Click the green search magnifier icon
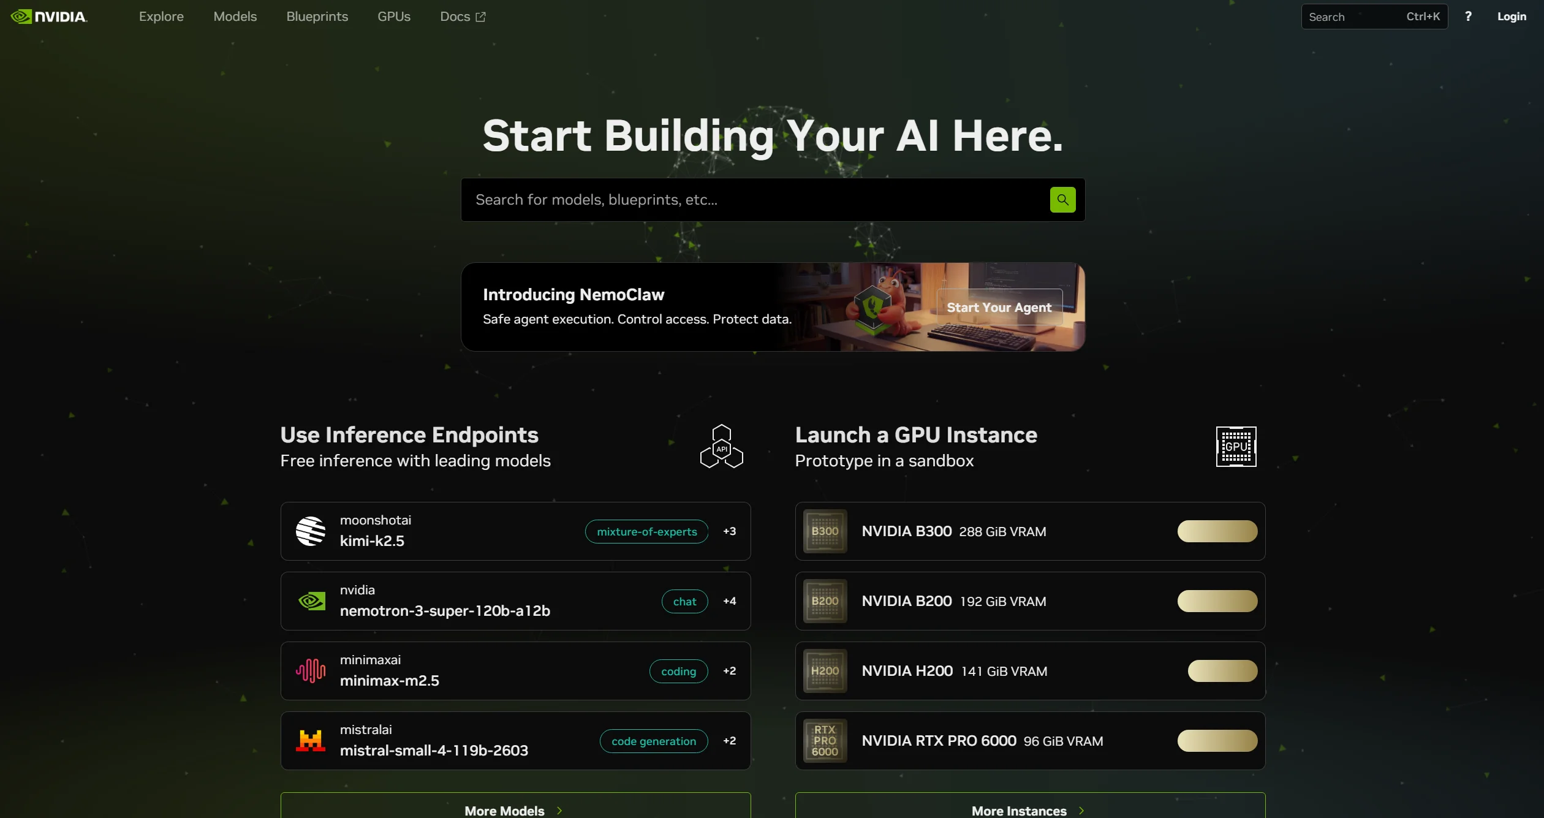 click(x=1062, y=200)
